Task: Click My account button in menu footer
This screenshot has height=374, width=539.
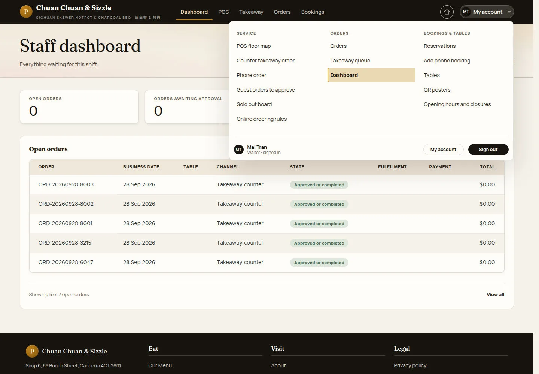Action: coord(443,150)
